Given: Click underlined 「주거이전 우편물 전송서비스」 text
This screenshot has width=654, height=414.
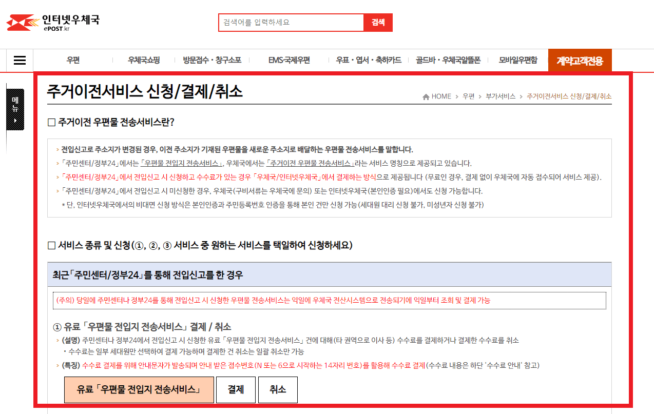Looking at the screenshot, I should [x=312, y=164].
